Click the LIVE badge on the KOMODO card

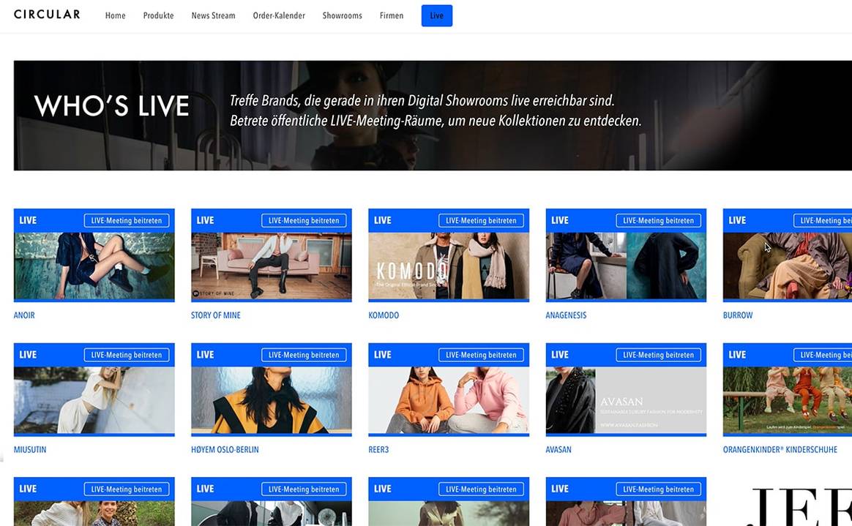pyautogui.click(x=382, y=219)
